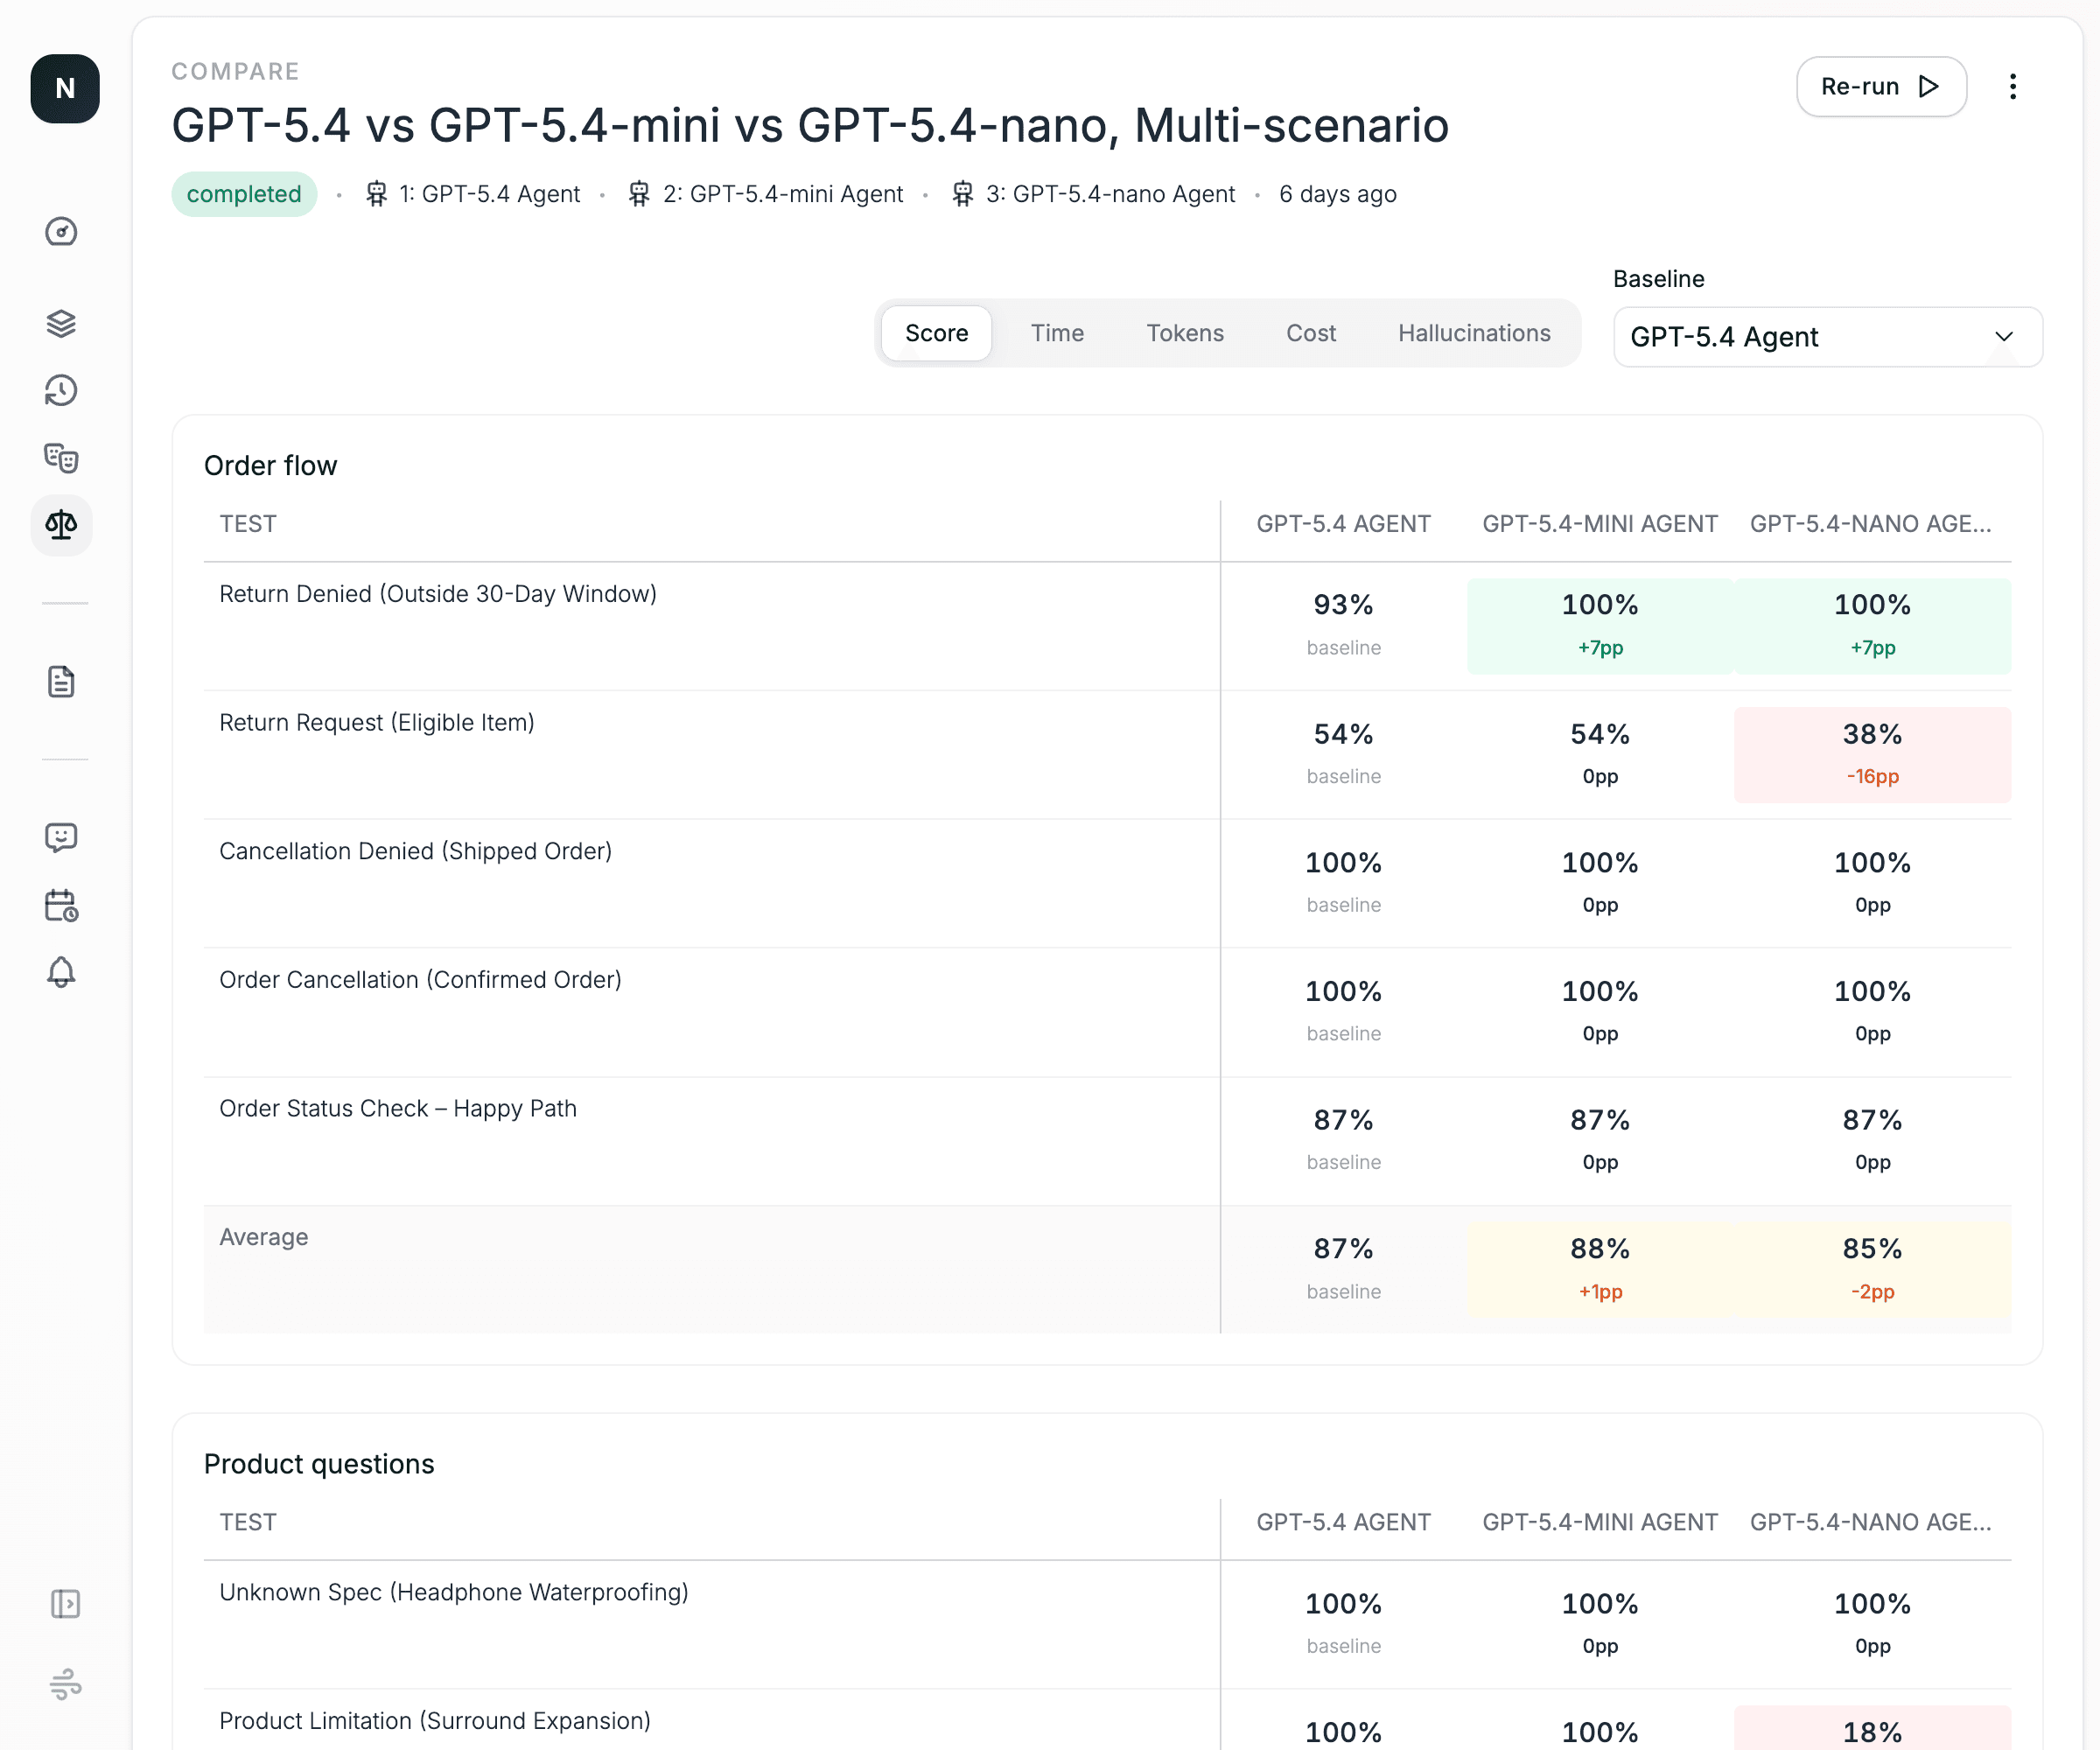The image size is (2100, 1750).
Task: Click the notifications bell icon
Action: (61, 972)
